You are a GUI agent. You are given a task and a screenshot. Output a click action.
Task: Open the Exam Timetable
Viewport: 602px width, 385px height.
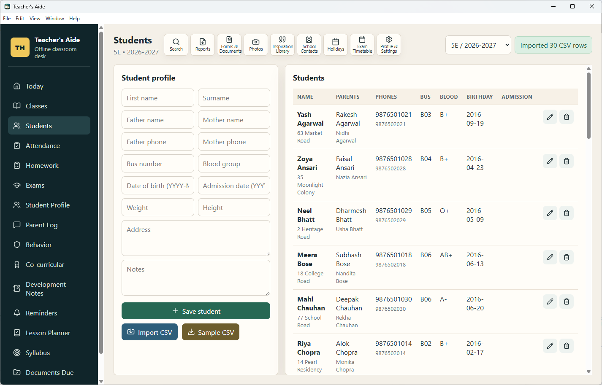(362, 45)
